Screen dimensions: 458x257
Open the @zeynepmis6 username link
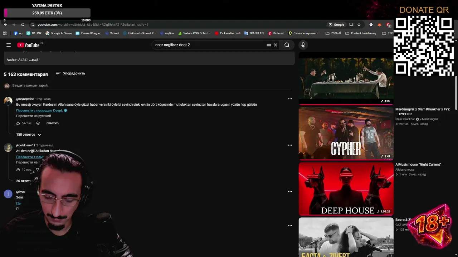tap(25, 99)
